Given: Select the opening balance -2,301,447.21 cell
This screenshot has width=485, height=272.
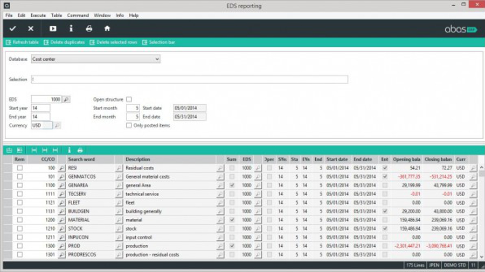Looking at the screenshot, I should click(406, 246).
